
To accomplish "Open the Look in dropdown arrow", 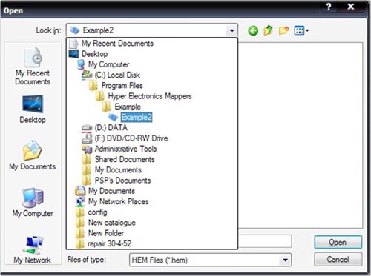I will click(x=232, y=30).
